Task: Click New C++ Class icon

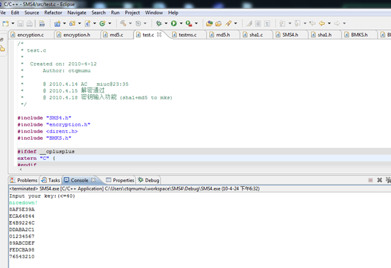Action: pos(102,23)
